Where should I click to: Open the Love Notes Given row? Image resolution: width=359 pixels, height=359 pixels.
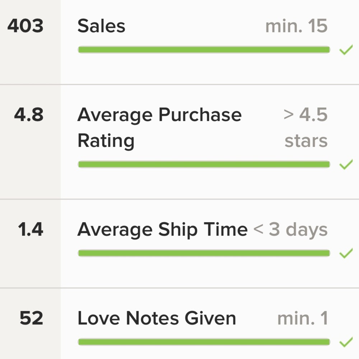point(157,318)
